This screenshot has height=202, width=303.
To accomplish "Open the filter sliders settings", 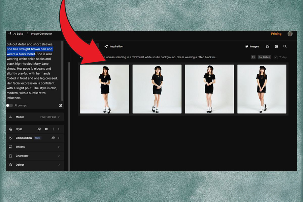I will [x=276, y=46].
